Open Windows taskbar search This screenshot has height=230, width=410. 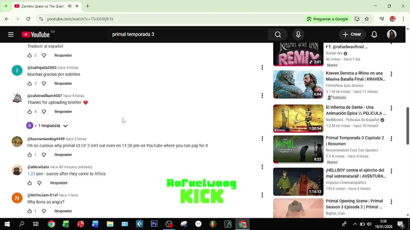click(x=21, y=224)
